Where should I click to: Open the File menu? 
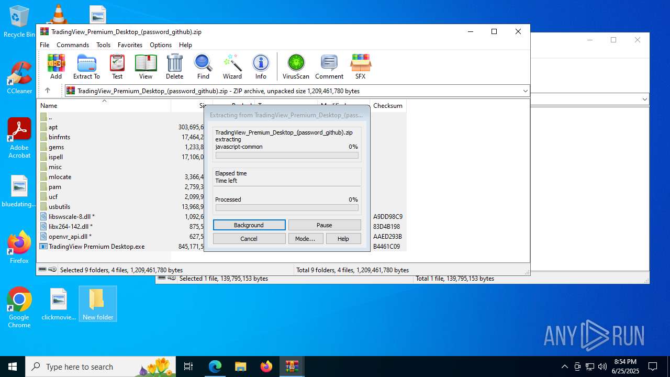point(44,45)
